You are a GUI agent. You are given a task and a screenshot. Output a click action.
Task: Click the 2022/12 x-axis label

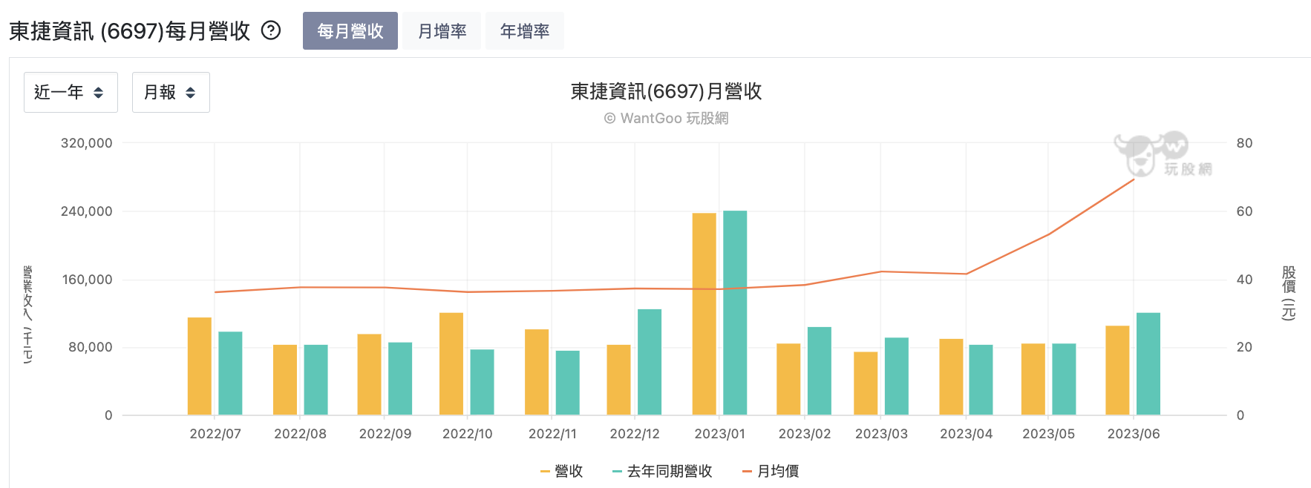point(635,434)
